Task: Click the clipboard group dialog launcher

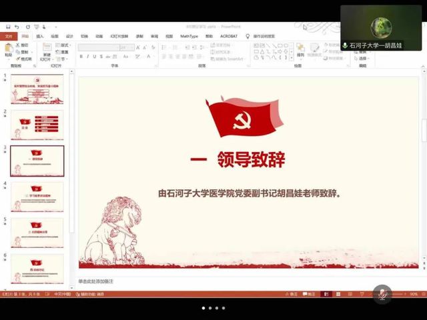Action: point(35,66)
